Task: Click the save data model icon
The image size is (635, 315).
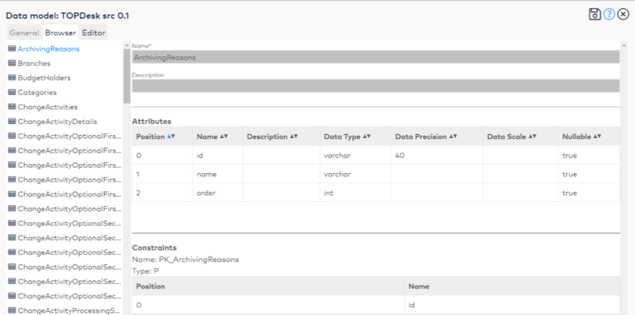Action: pyautogui.click(x=594, y=14)
